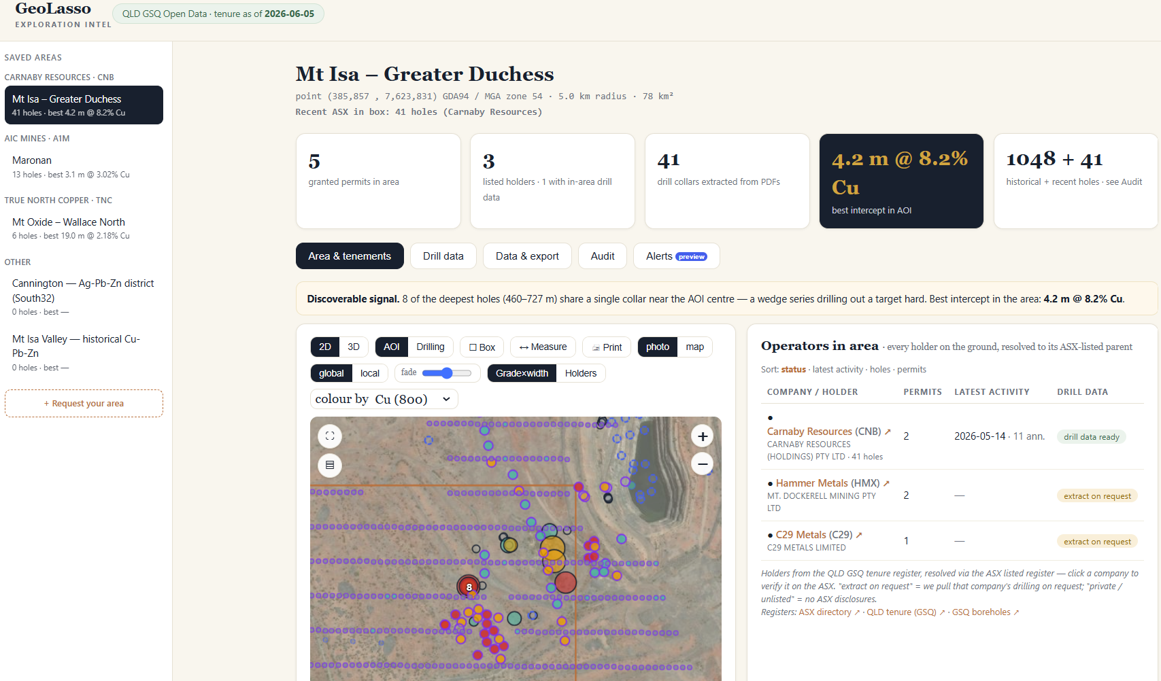1161x681 pixels.
Task: Click the drill data ready badge
Action: (x=1092, y=437)
